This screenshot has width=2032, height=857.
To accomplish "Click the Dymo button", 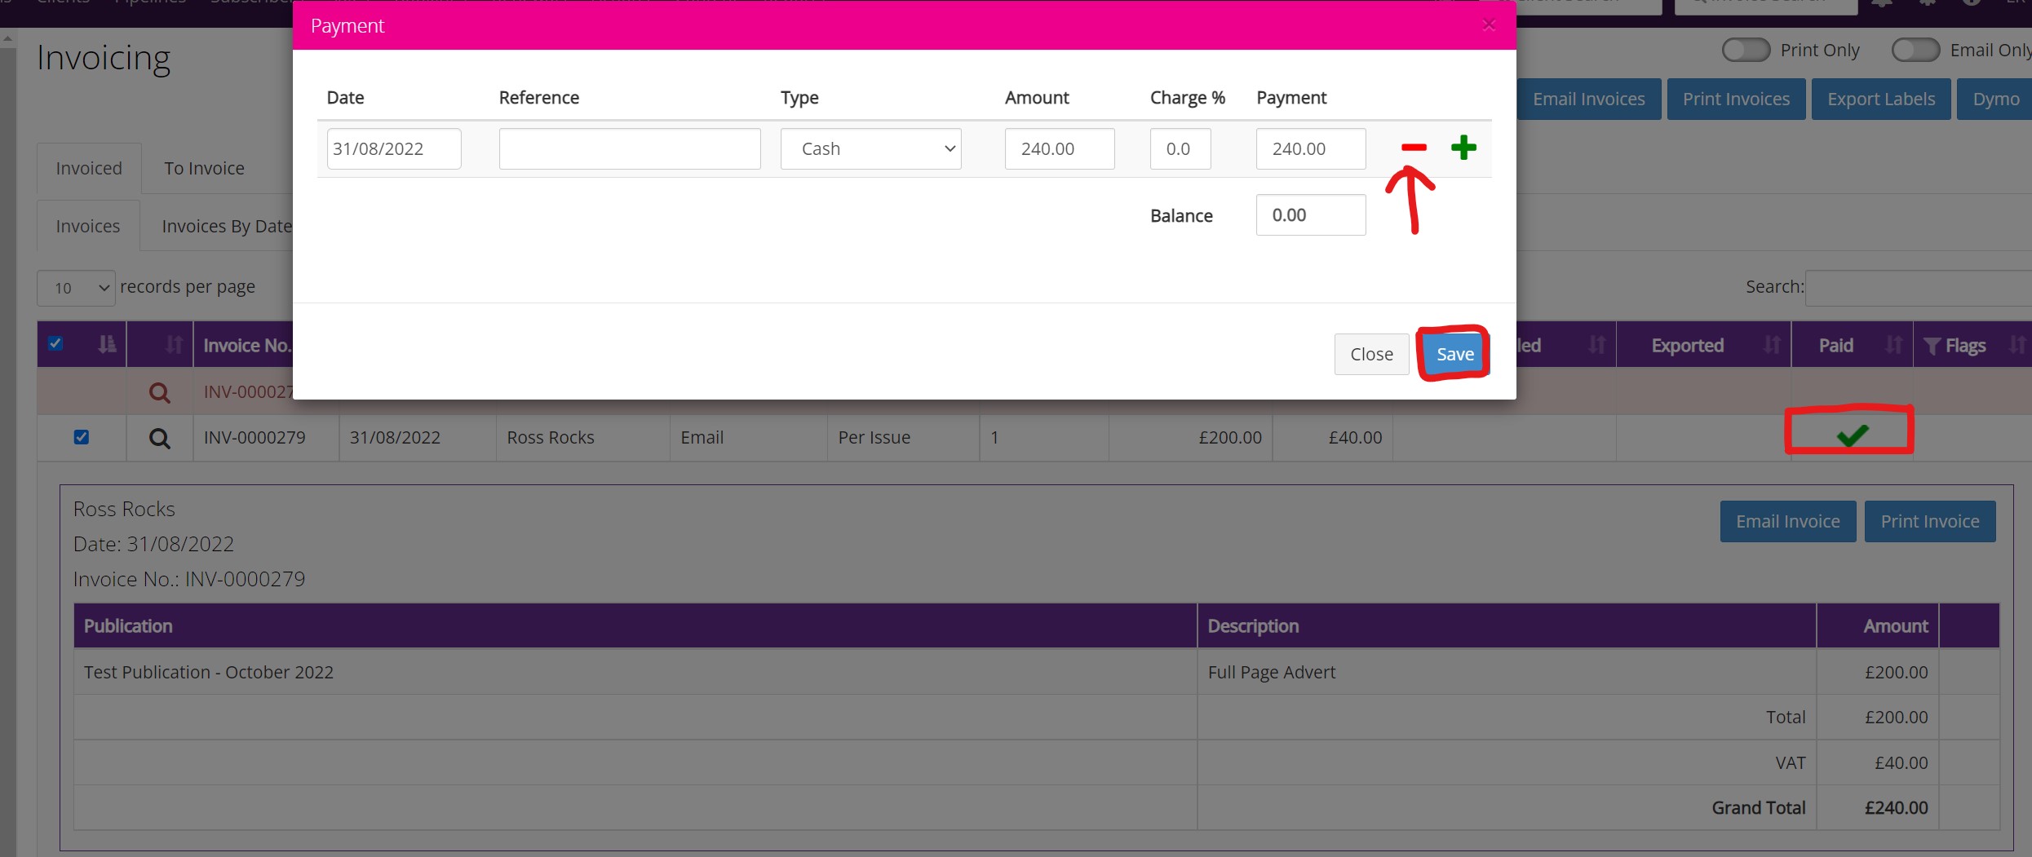I will tap(1995, 99).
